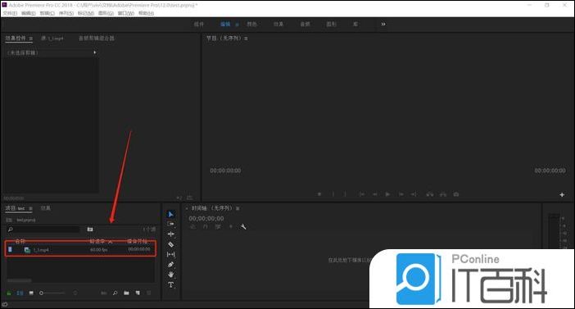Viewport: 575px width, 309px height.
Task: Open the program monitor panel menu
Action: (246, 39)
